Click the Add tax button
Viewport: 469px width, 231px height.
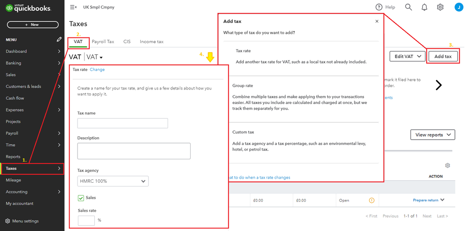[443, 57]
